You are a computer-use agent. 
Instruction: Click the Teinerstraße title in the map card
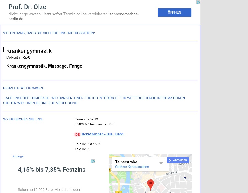click(126, 162)
